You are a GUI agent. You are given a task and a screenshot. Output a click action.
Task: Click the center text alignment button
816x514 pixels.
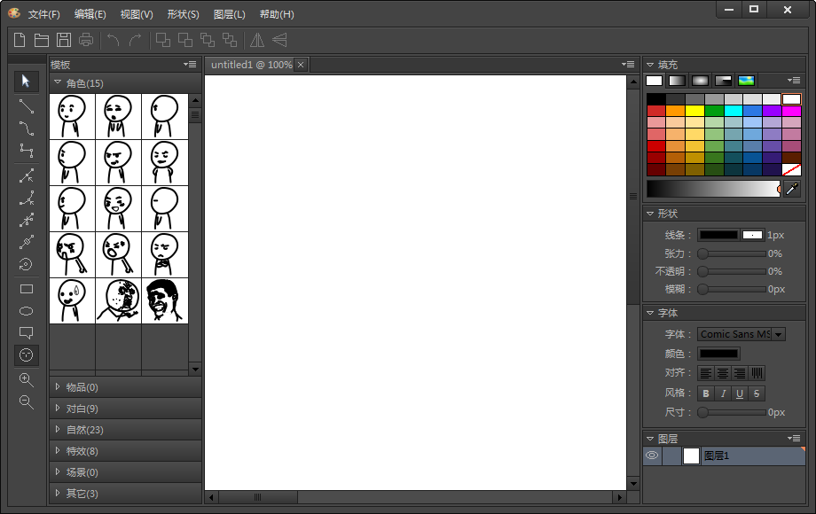[723, 373]
